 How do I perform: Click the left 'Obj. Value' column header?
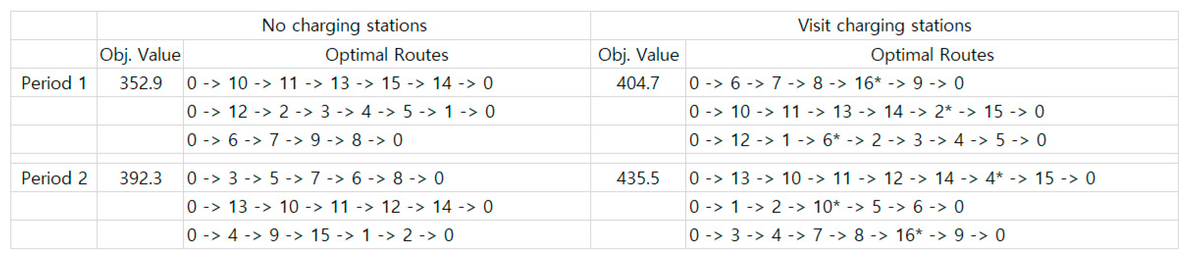tap(141, 55)
